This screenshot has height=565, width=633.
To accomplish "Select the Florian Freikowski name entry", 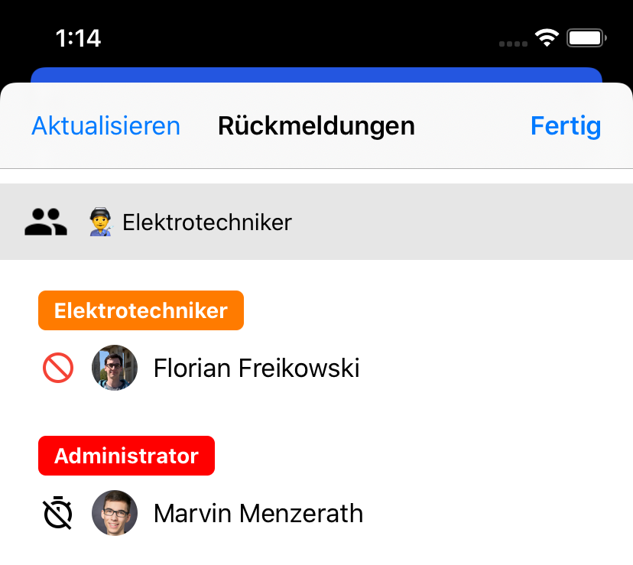I will [256, 369].
